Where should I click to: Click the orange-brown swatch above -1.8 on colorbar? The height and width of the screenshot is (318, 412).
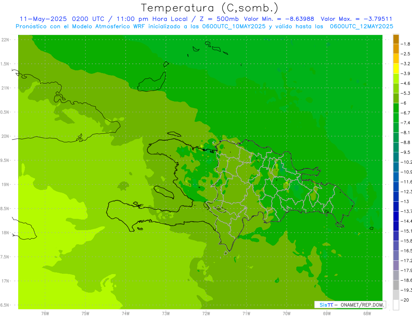pos(396,39)
